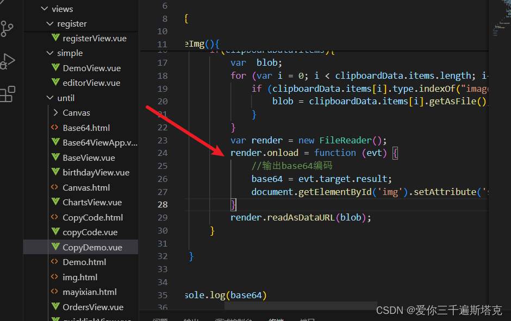Click 'FileReader' in line 23
The height and width of the screenshot is (321, 511).
pos(345,140)
